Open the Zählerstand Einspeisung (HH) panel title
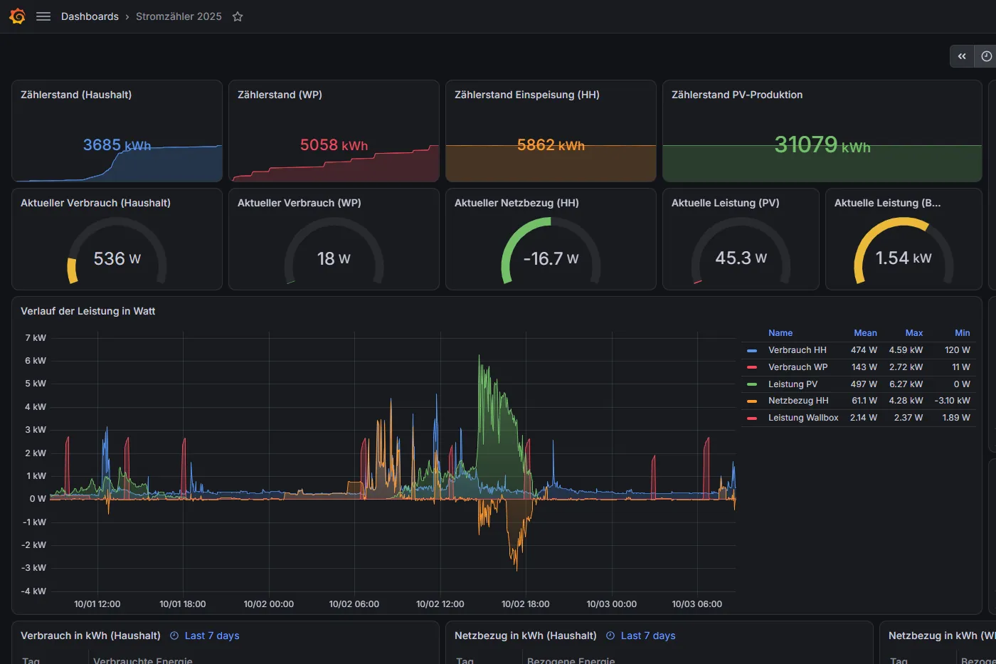The height and width of the screenshot is (664, 996). (x=527, y=95)
